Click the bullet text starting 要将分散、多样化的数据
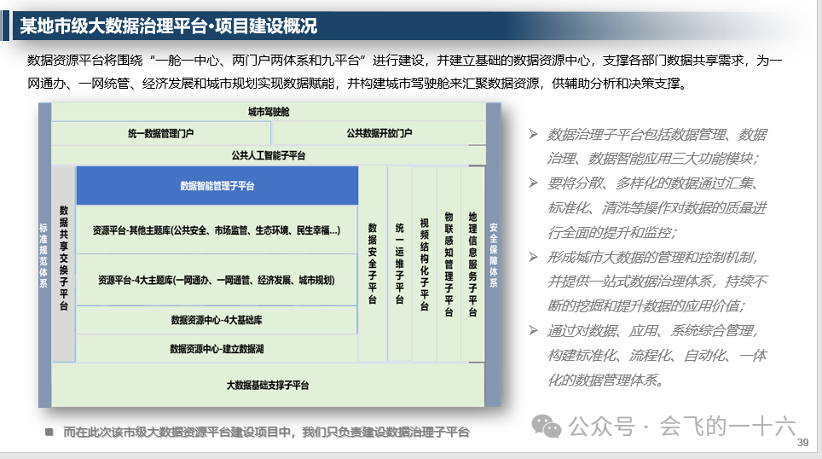Viewport: 822px width, 459px height. click(657, 207)
